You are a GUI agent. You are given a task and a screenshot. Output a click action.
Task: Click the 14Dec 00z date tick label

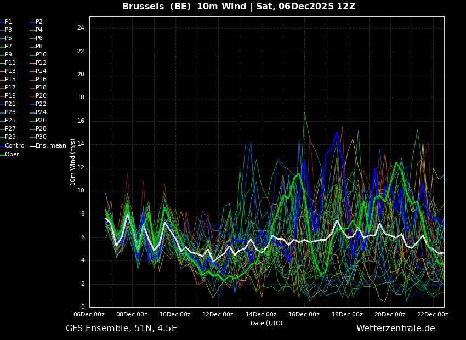[261, 315]
